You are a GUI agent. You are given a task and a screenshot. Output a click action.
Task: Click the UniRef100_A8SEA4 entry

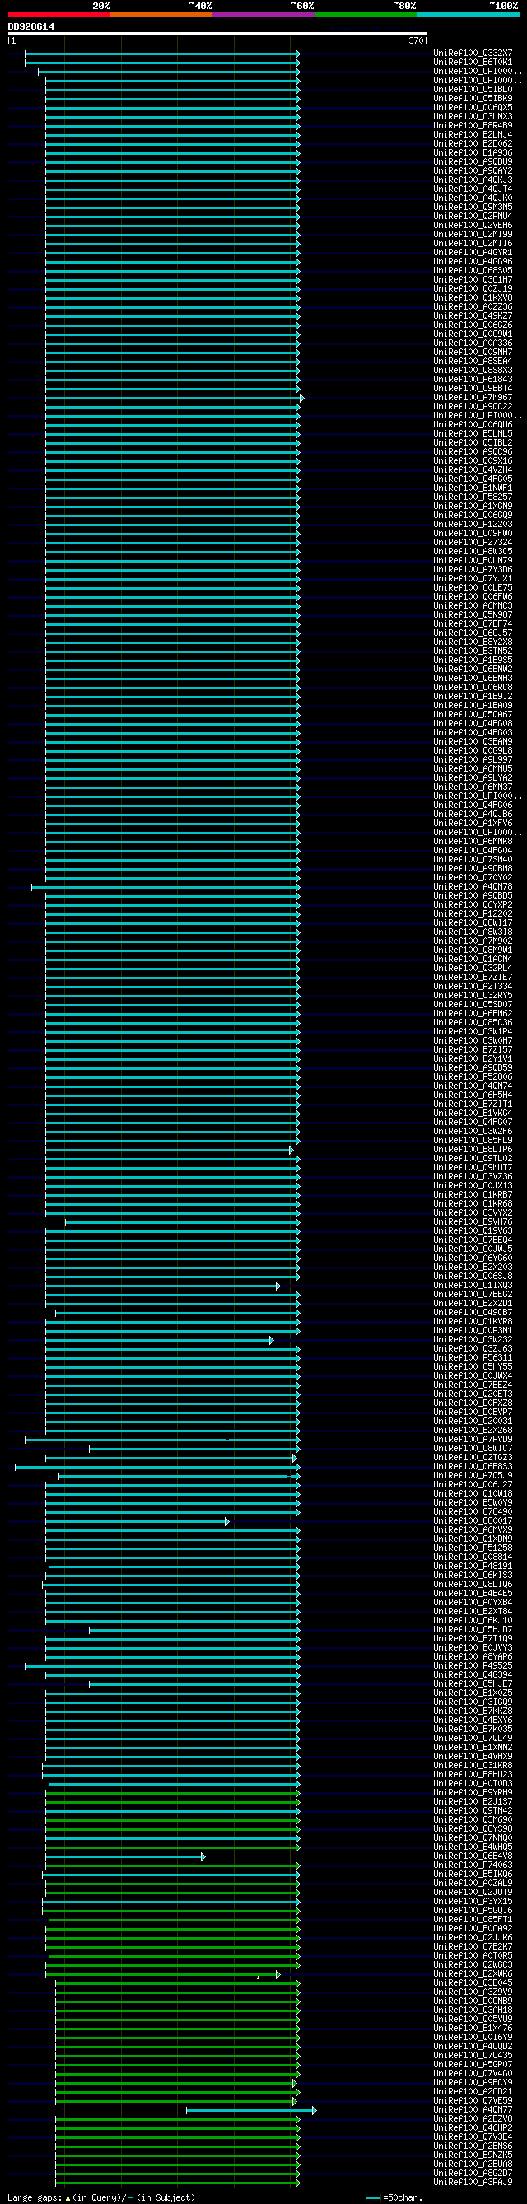[473, 361]
